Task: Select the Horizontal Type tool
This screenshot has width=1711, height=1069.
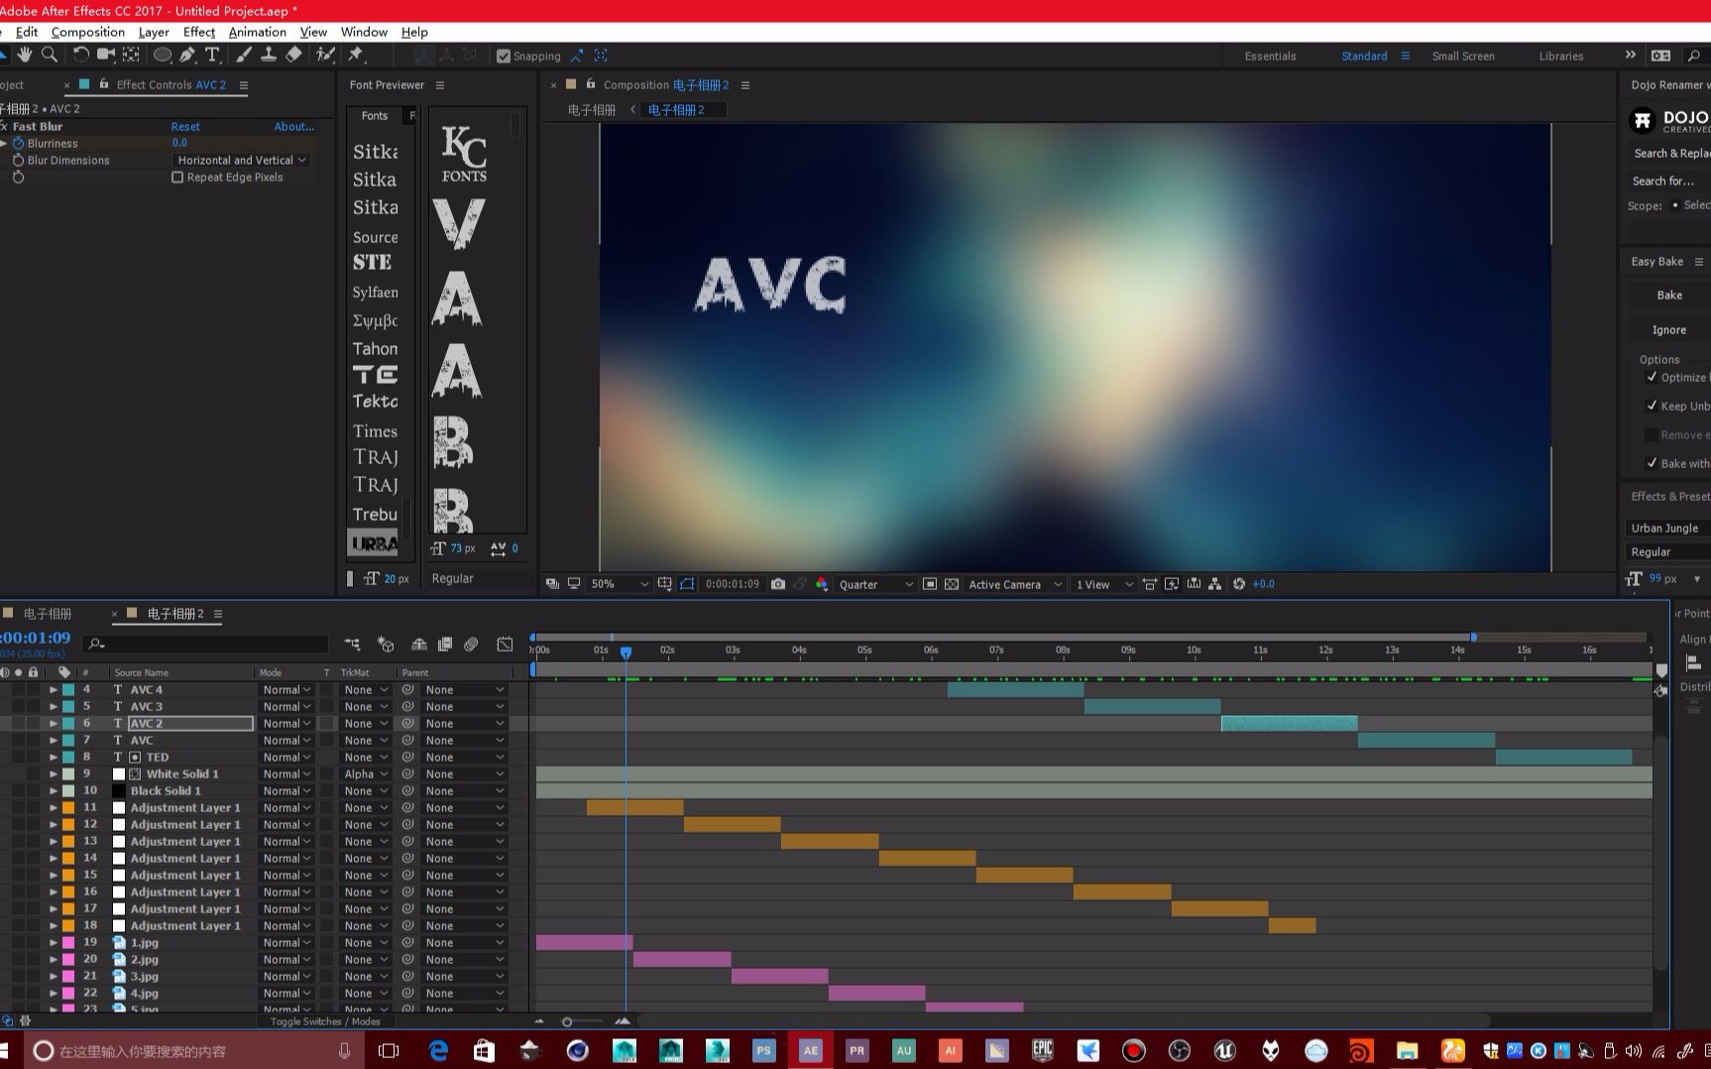Action: [212, 56]
